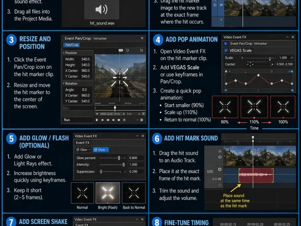This screenshot has width=301, height=226.
Task: Click the light-gray rectangle icon above Pan/Crop preview
Action: [121, 50]
